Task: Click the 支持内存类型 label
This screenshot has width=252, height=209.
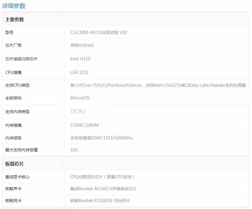Action: tap(17, 112)
